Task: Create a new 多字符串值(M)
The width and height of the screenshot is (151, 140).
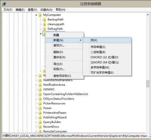Action: (107, 68)
